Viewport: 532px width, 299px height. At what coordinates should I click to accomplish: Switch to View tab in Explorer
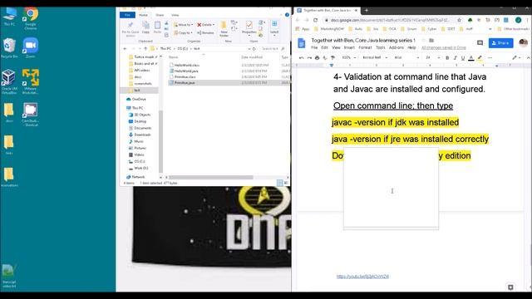[175, 15]
